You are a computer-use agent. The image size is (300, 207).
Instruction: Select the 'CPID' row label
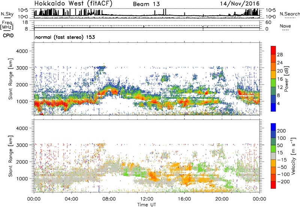pos(8,35)
